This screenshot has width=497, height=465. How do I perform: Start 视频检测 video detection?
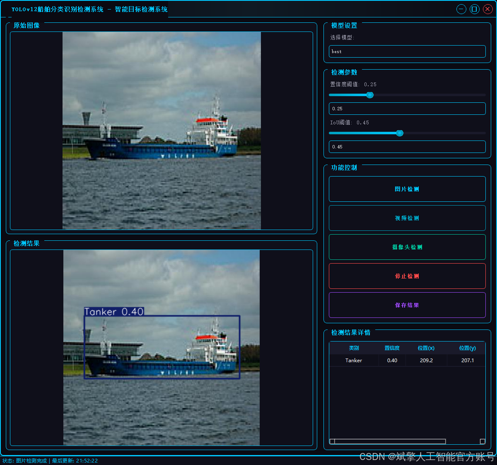(x=407, y=218)
